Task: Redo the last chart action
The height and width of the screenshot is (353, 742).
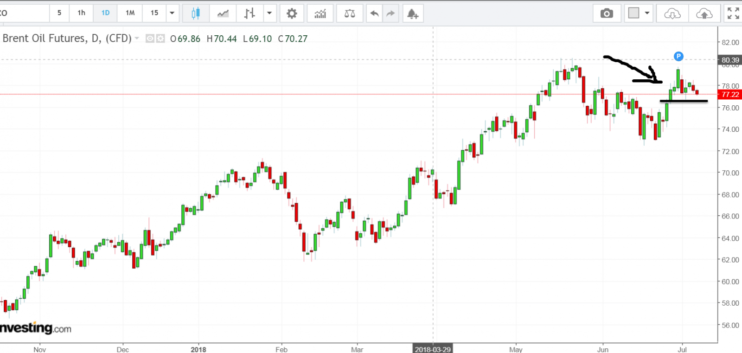Action: click(x=390, y=13)
